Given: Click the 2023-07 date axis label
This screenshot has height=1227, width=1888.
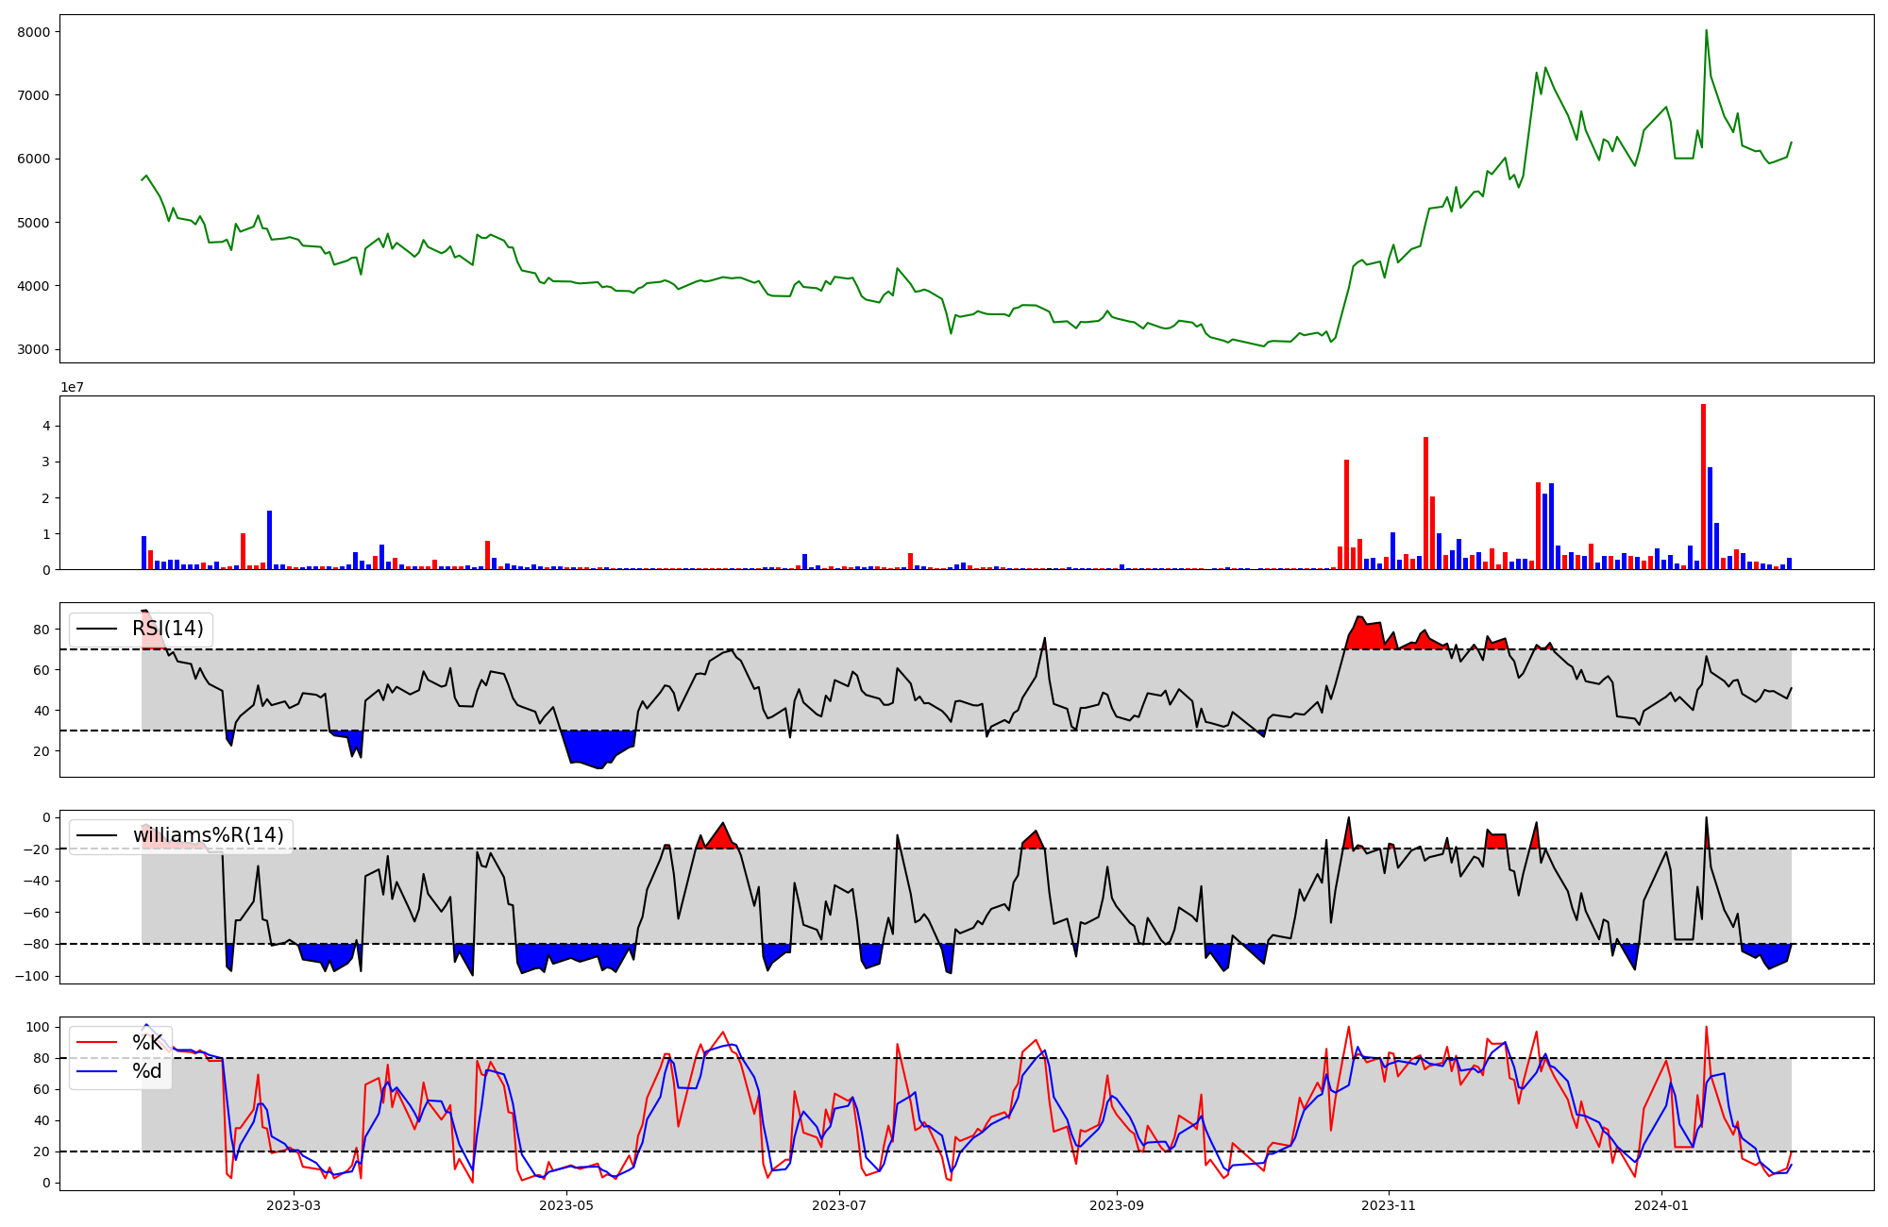Looking at the screenshot, I should pos(839,1205).
